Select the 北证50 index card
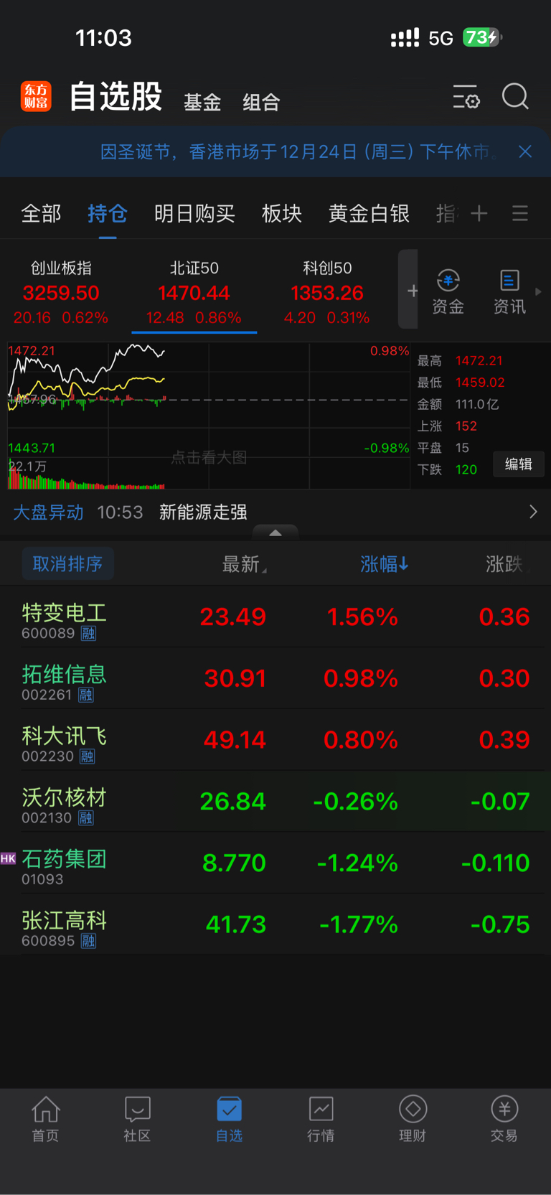551x1195 pixels. click(194, 293)
